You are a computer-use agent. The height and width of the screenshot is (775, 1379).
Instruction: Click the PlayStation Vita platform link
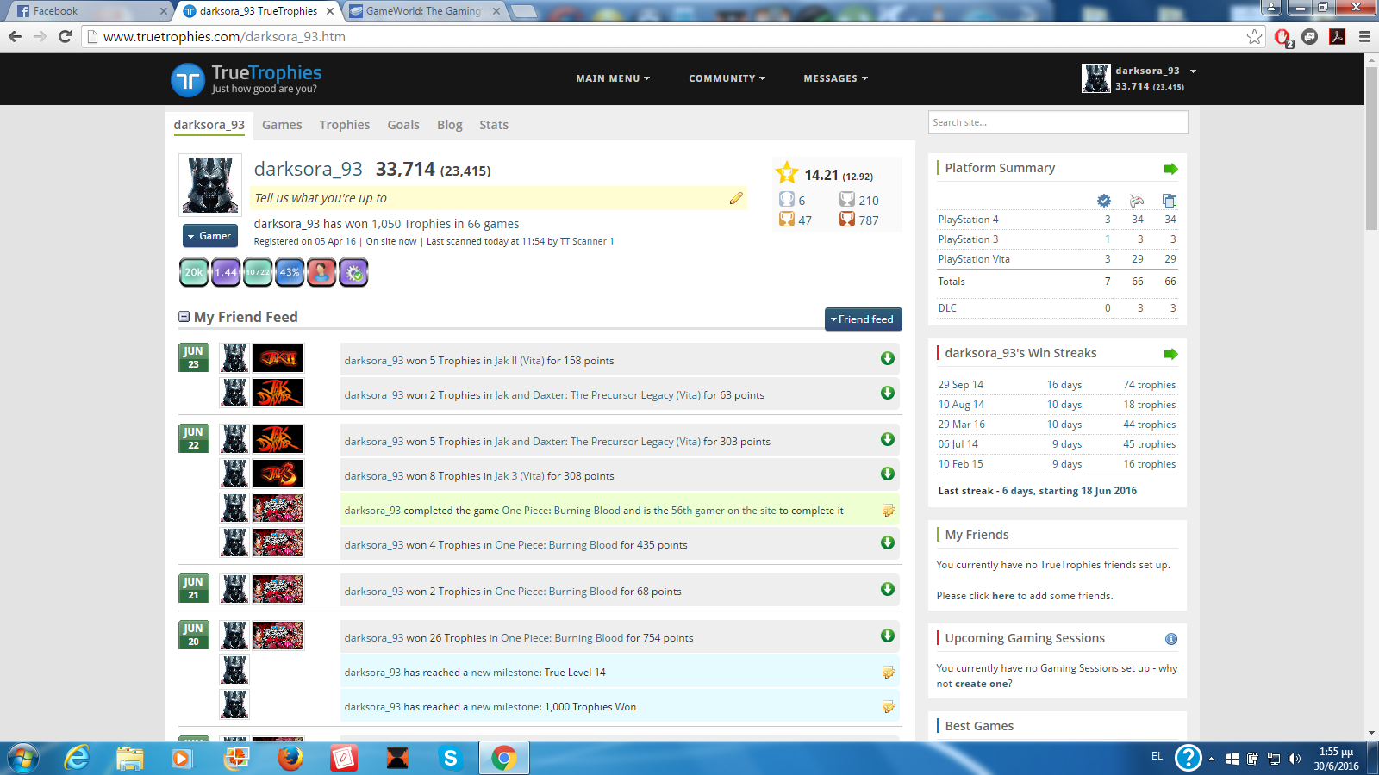[974, 259]
